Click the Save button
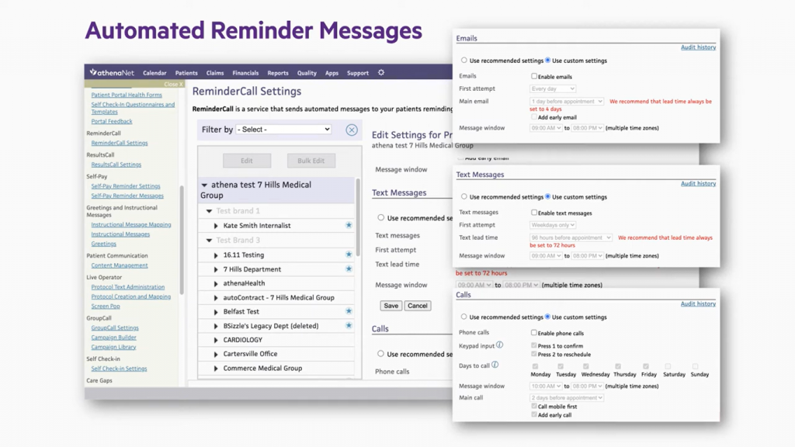This screenshot has height=447, width=795. point(391,306)
